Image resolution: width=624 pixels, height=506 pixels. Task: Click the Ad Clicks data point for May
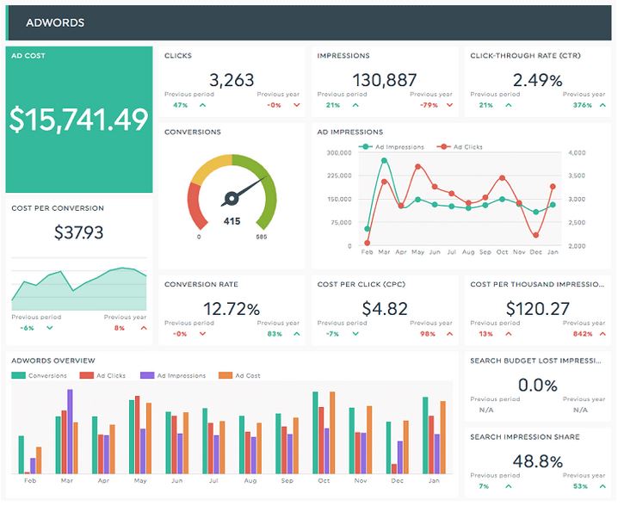[417, 167]
